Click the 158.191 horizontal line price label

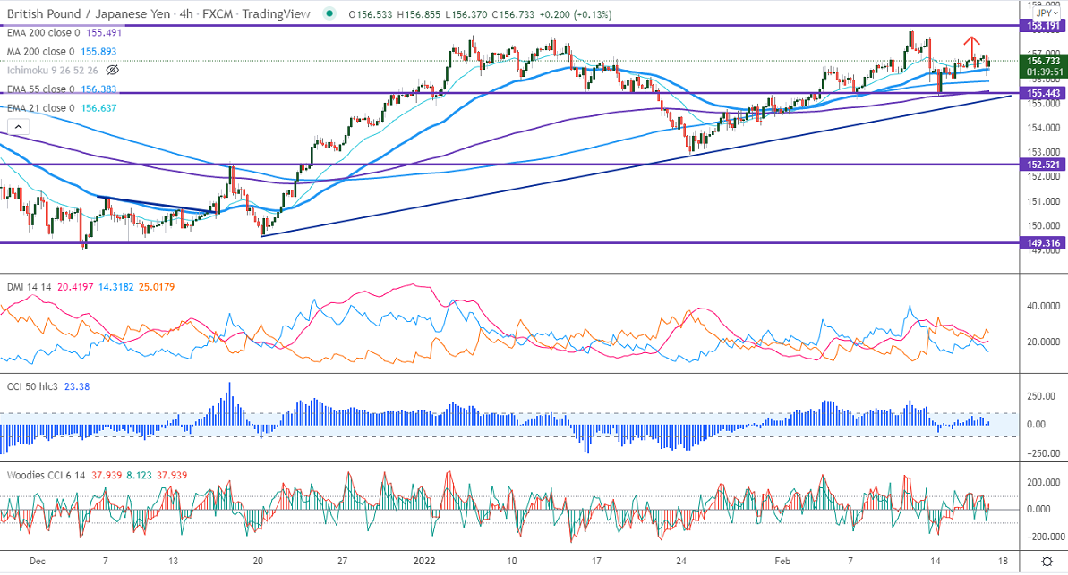(x=1044, y=27)
